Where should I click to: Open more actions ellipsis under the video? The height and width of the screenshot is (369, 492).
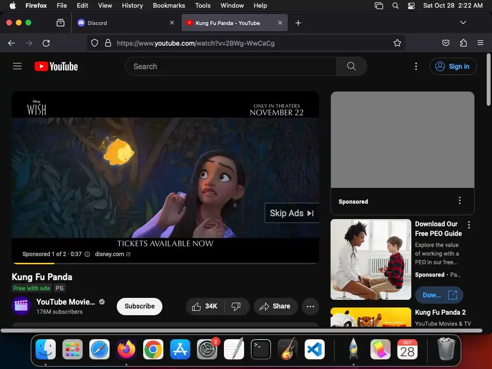[x=310, y=306]
